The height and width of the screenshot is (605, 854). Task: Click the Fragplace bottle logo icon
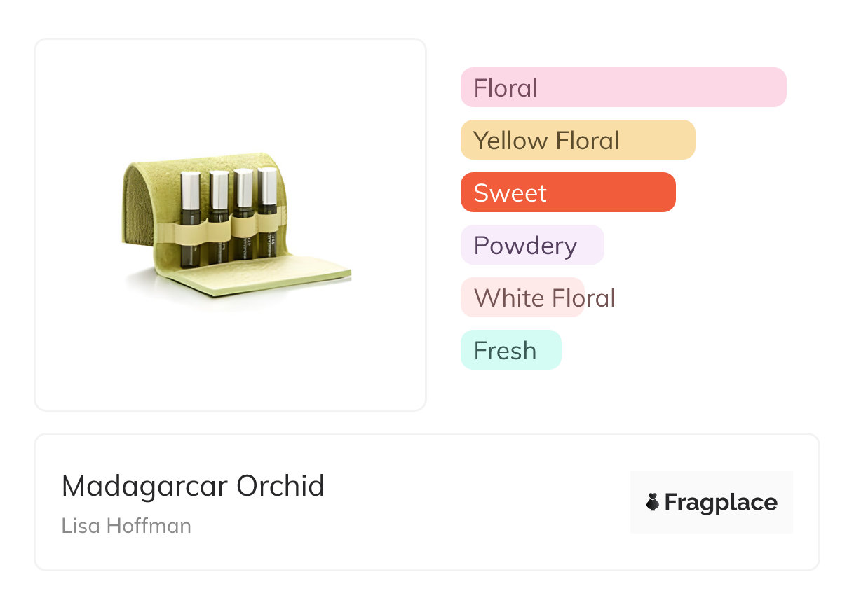pos(653,502)
